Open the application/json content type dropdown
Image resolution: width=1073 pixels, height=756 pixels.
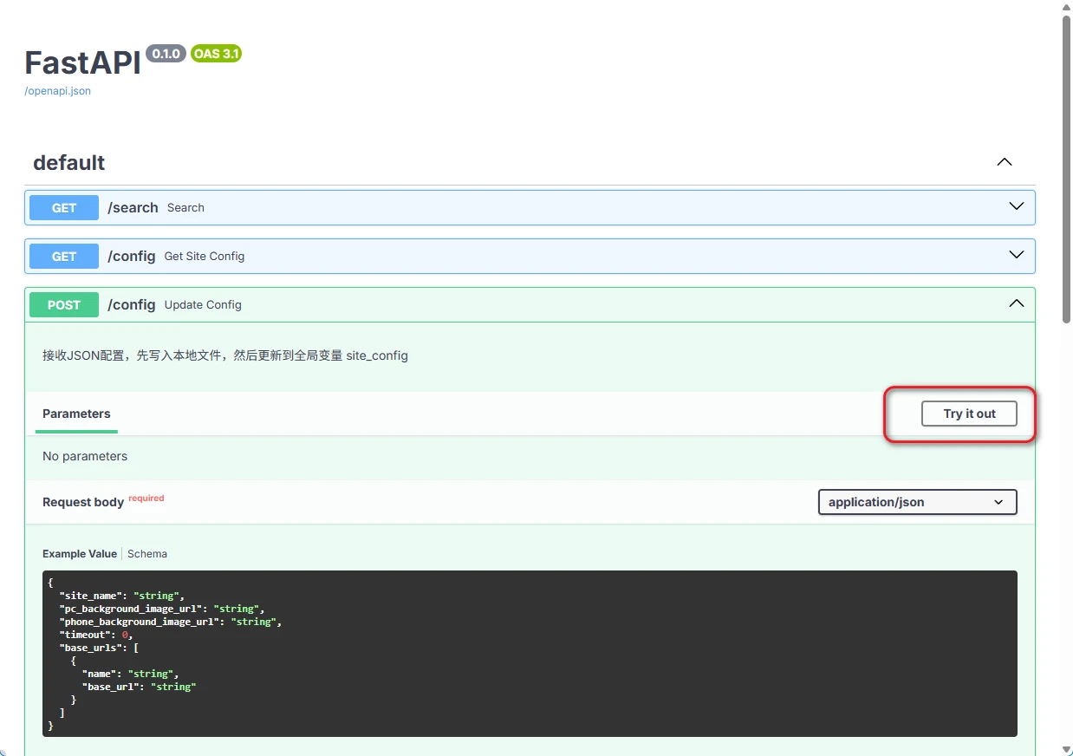[916, 502]
